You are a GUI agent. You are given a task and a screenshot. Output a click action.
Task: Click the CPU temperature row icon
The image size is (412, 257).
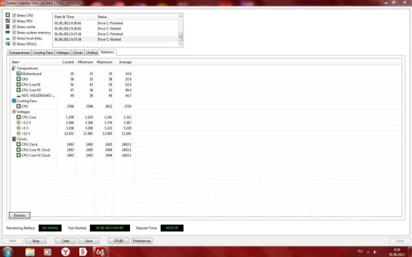click(x=19, y=79)
